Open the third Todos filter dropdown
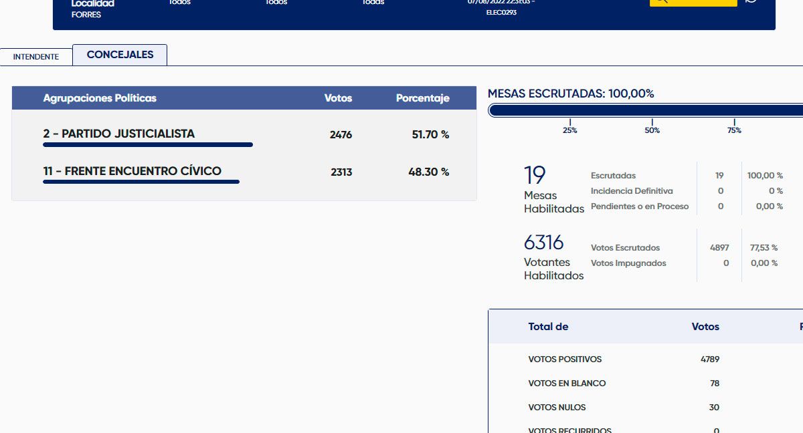Viewport: 803px width, 433px height. (373, 3)
